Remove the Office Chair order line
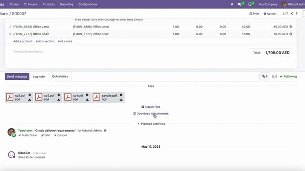Image resolution: width=305 pixels, height=171 pixels. click(291, 34)
